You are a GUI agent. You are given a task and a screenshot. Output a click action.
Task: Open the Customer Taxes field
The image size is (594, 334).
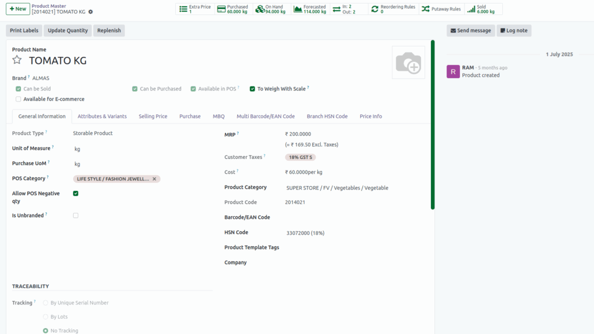click(x=300, y=157)
